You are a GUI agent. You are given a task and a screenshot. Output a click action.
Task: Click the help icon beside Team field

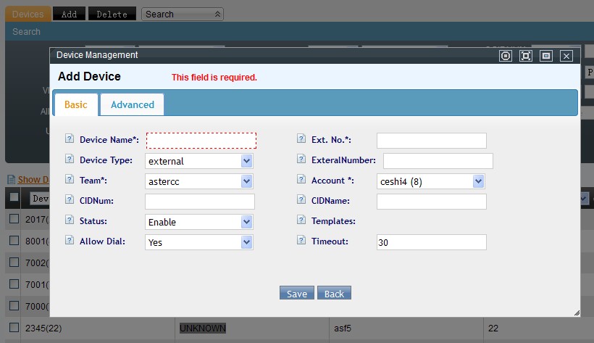[70, 180]
